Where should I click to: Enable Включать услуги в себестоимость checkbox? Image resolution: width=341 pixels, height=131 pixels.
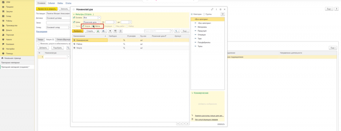tap(39, 44)
